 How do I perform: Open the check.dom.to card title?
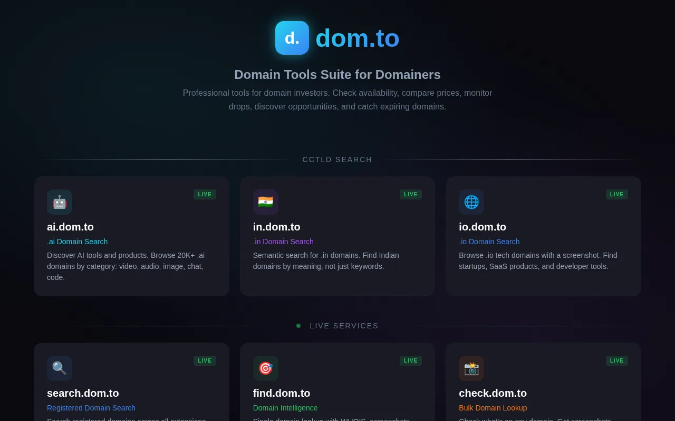(493, 393)
